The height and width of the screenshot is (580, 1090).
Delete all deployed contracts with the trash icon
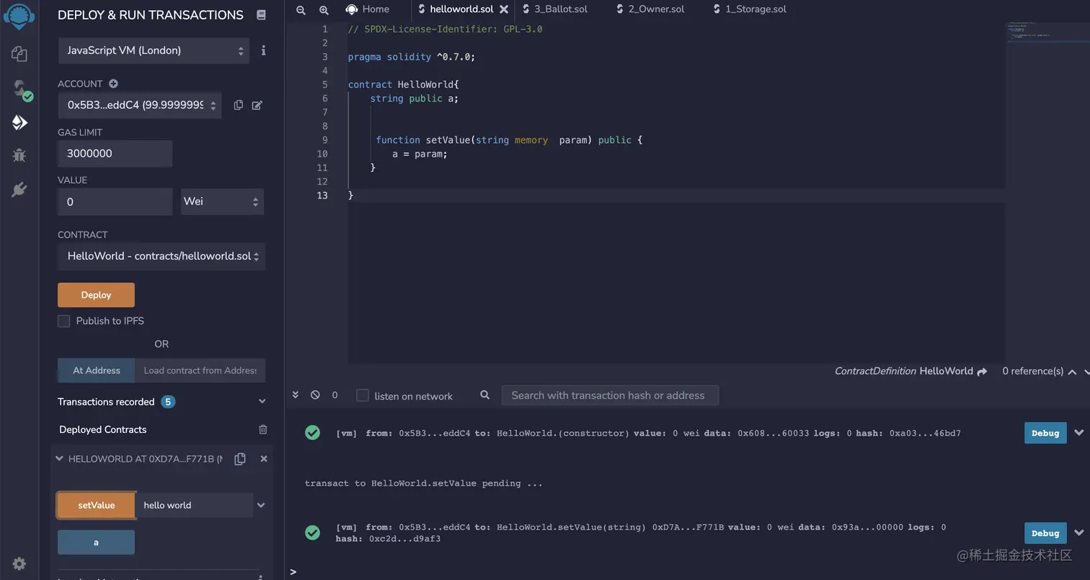point(263,429)
